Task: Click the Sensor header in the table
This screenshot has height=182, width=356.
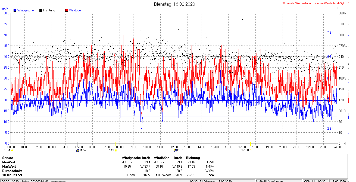Action: (8, 158)
